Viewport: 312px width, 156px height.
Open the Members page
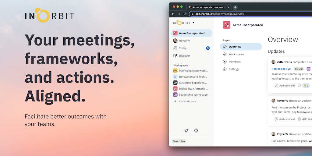tap(241, 62)
